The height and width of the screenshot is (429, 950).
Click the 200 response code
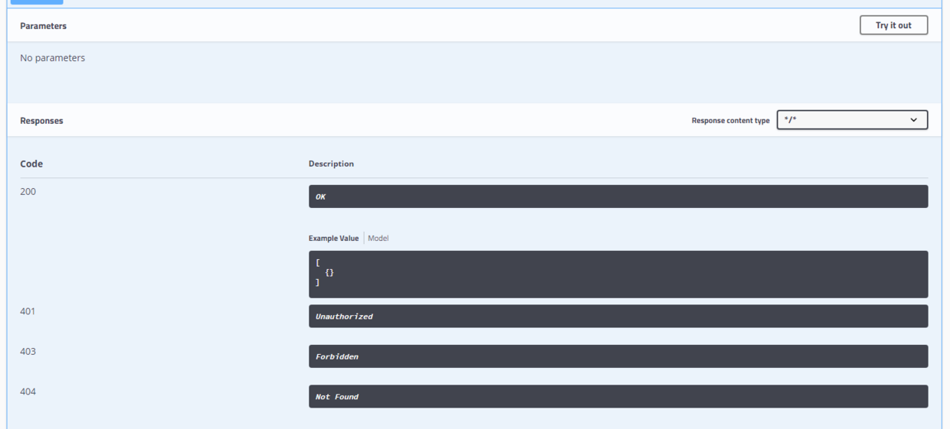pyautogui.click(x=28, y=192)
